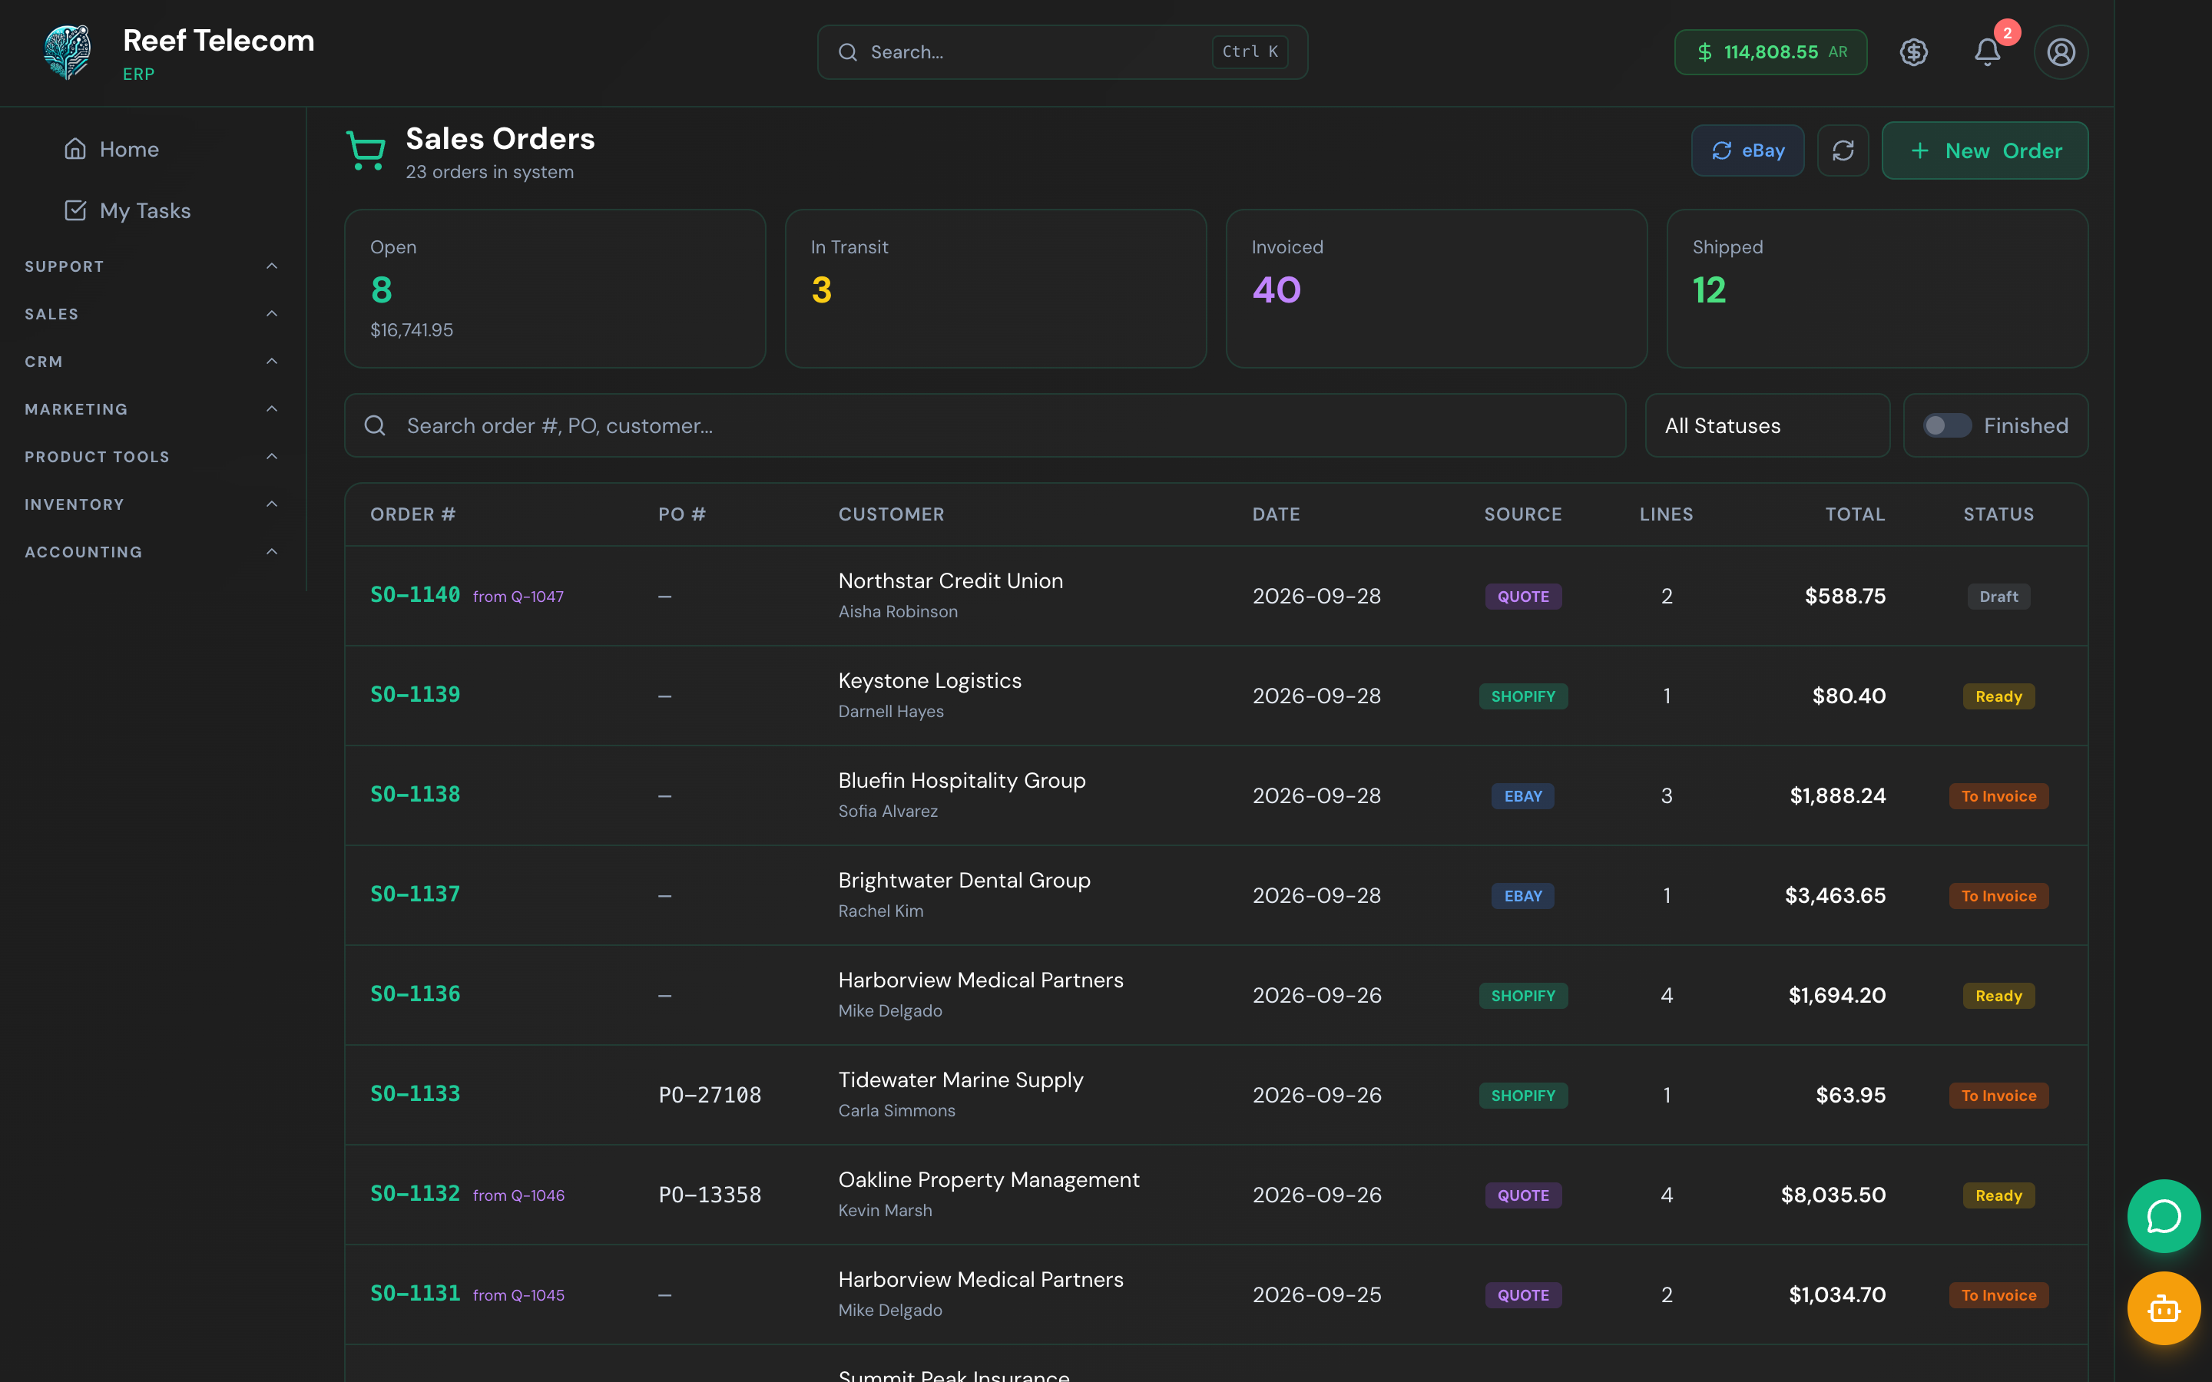Click the Home house icon
The width and height of the screenshot is (2212, 1382).
[x=75, y=148]
